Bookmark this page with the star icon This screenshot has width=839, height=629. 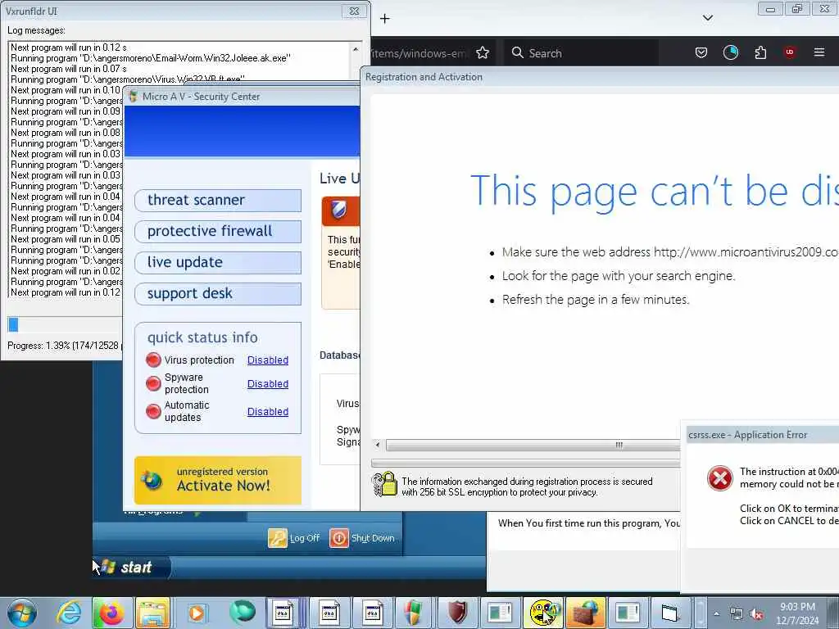483,52
